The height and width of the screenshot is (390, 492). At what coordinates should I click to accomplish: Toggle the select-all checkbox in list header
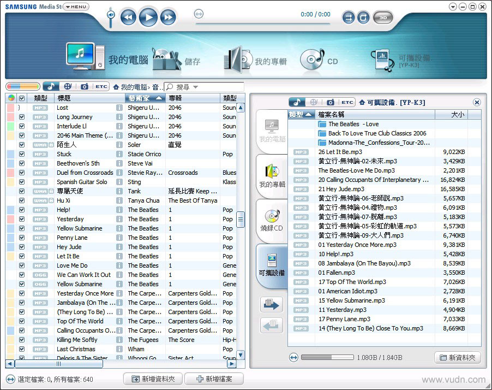coord(22,98)
